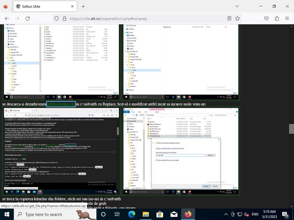This screenshot has width=294, height=220.
Task: Show hidden system tray icons
Action: tap(226, 214)
